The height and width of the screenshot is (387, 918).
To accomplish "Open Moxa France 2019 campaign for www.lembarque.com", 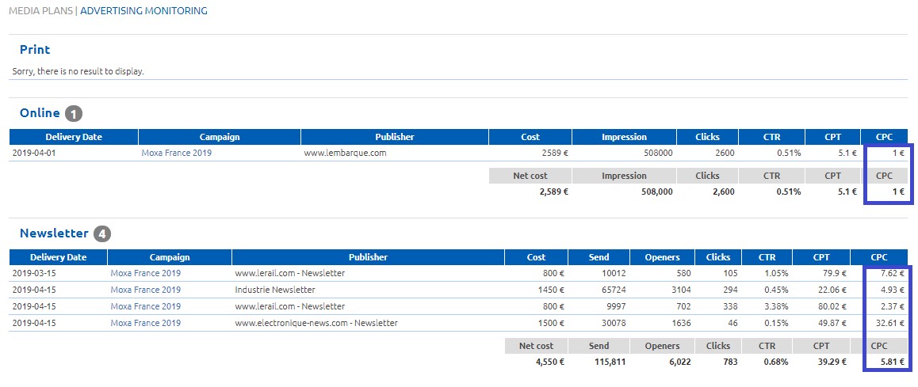I will point(176,153).
